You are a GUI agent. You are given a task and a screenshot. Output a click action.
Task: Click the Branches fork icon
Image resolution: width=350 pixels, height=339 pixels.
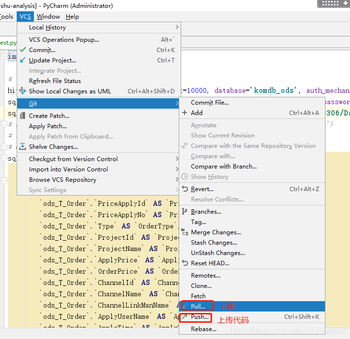185,211
